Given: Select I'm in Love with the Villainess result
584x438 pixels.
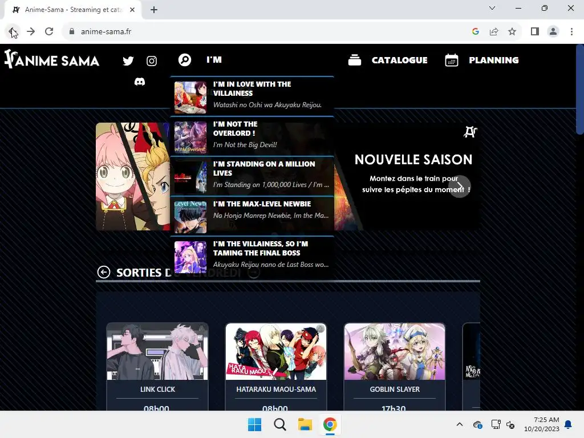Looking at the screenshot, I should pos(252,97).
